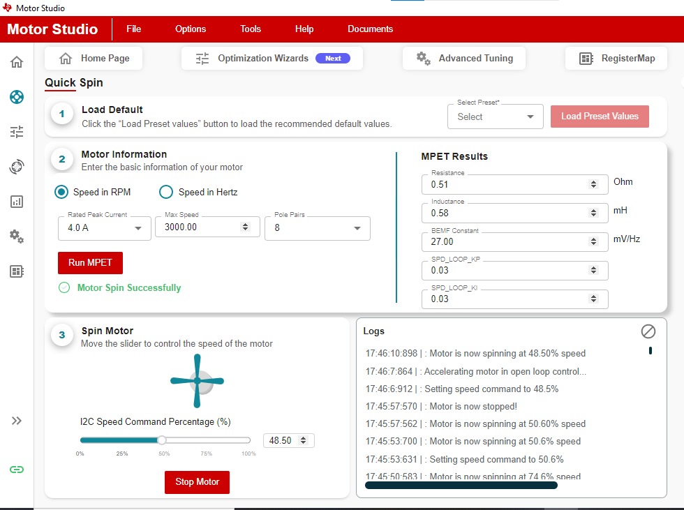Click the BEMF Constant value field
The height and width of the screenshot is (510, 684).
pos(515,242)
